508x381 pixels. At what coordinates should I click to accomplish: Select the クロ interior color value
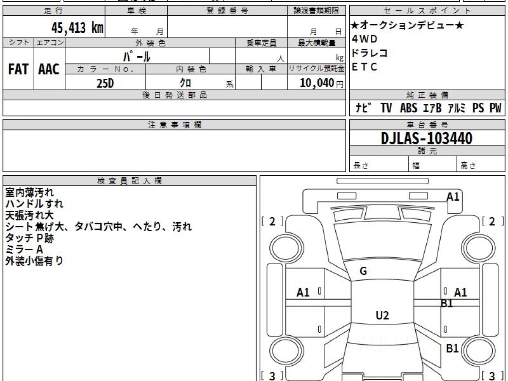pos(185,83)
